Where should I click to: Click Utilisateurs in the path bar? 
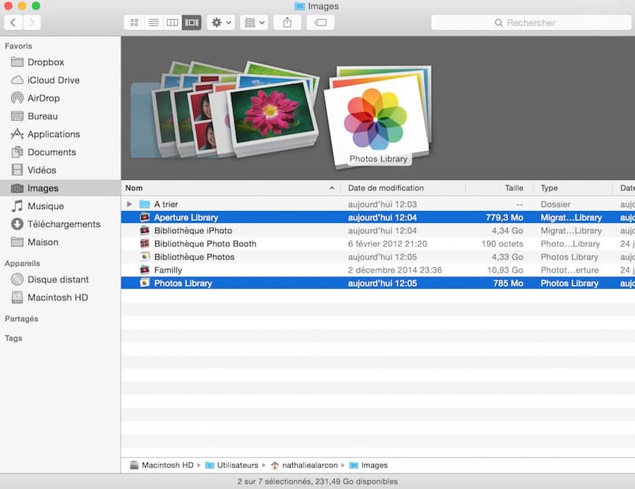click(x=232, y=465)
